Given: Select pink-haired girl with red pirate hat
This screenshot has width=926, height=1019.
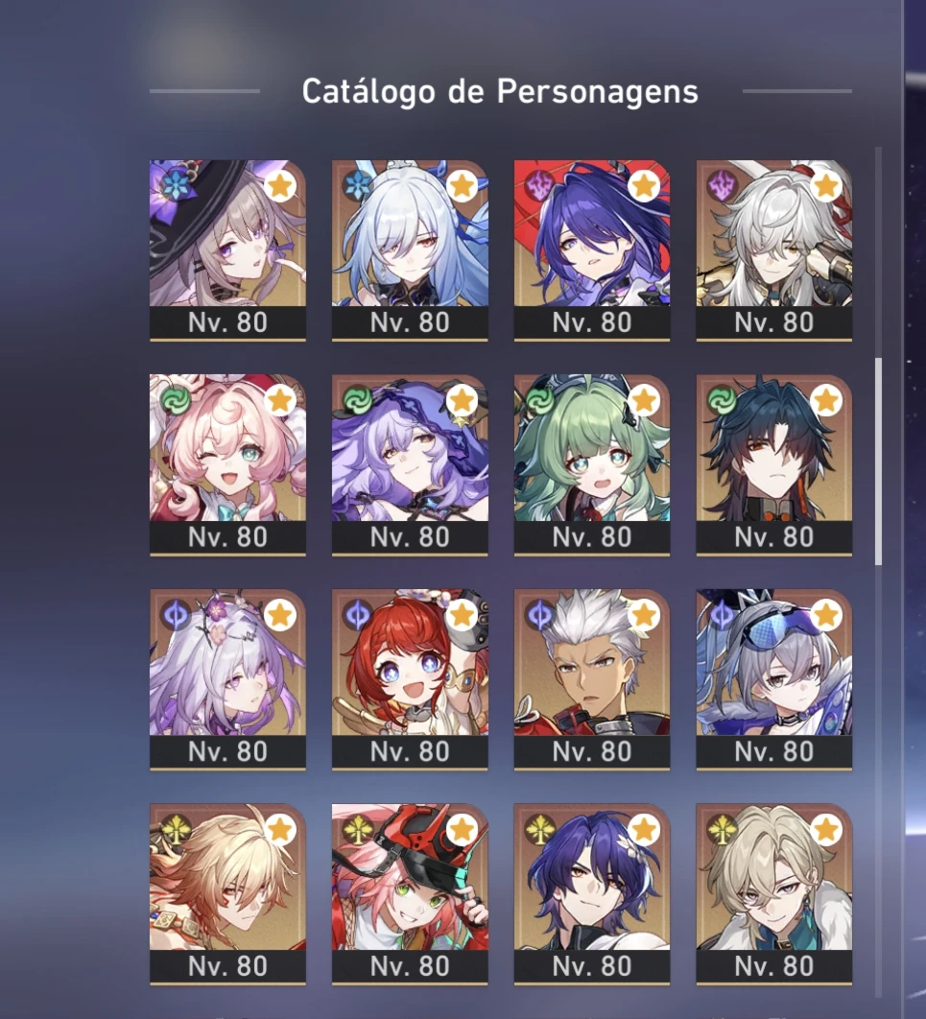Looking at the screenshot, I should pyautogui.click(x=410, y=877).
